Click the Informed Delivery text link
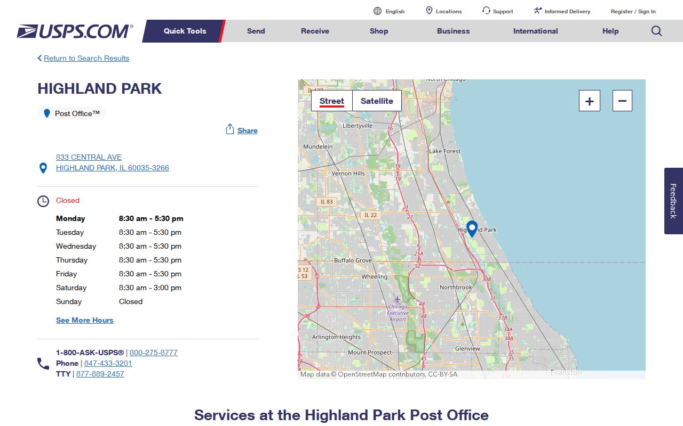 [567, 11]
